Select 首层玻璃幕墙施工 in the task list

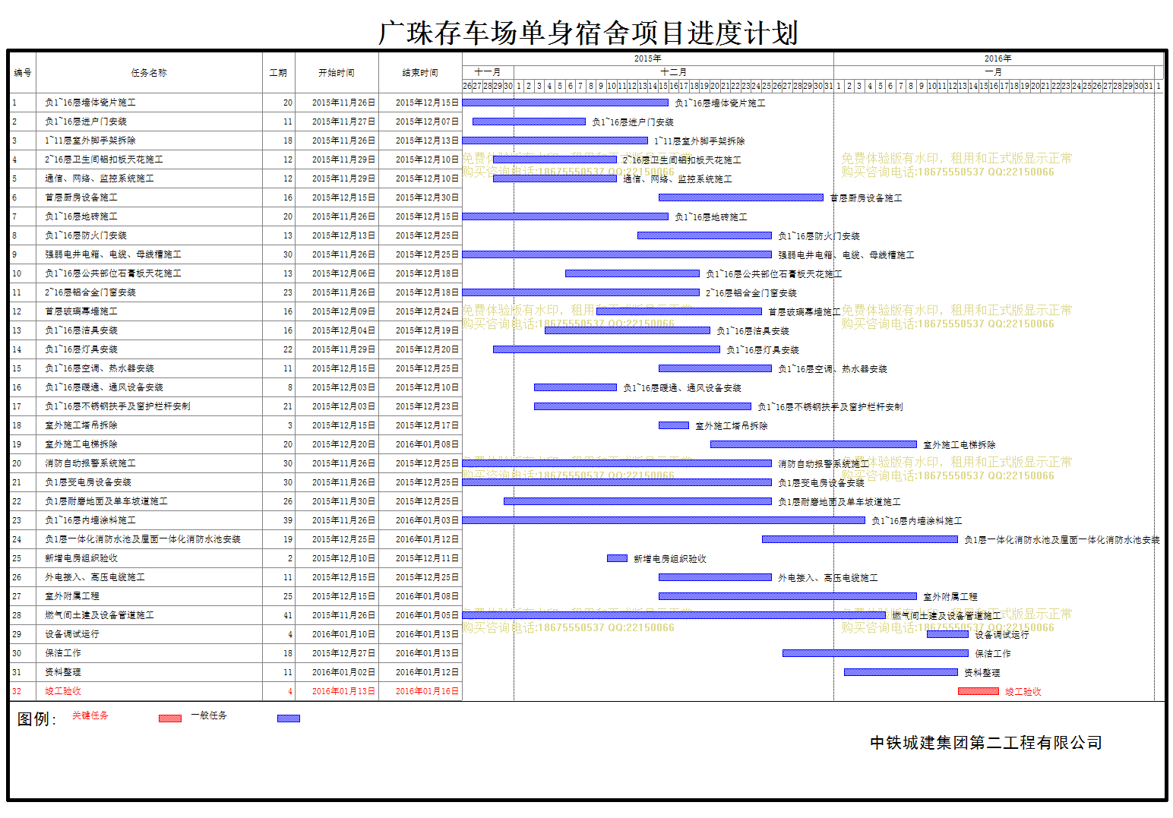81,311
